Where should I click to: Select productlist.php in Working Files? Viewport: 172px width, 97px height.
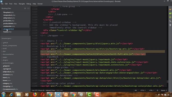9,21
